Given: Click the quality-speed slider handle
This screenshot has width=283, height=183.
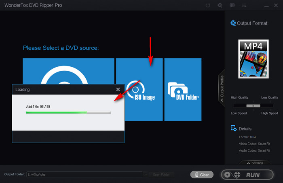Looking at the screenshot, I should click(253, 105).
